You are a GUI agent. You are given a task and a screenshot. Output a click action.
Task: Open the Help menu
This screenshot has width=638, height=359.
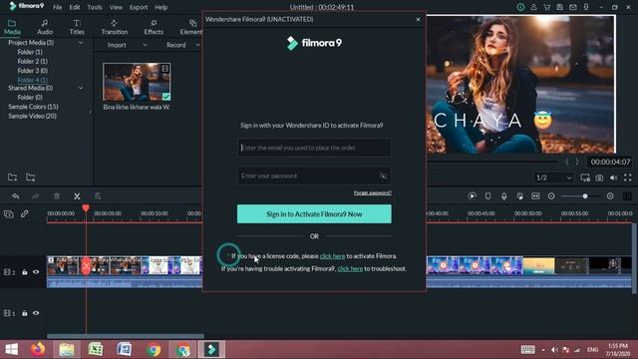(161, 7)
